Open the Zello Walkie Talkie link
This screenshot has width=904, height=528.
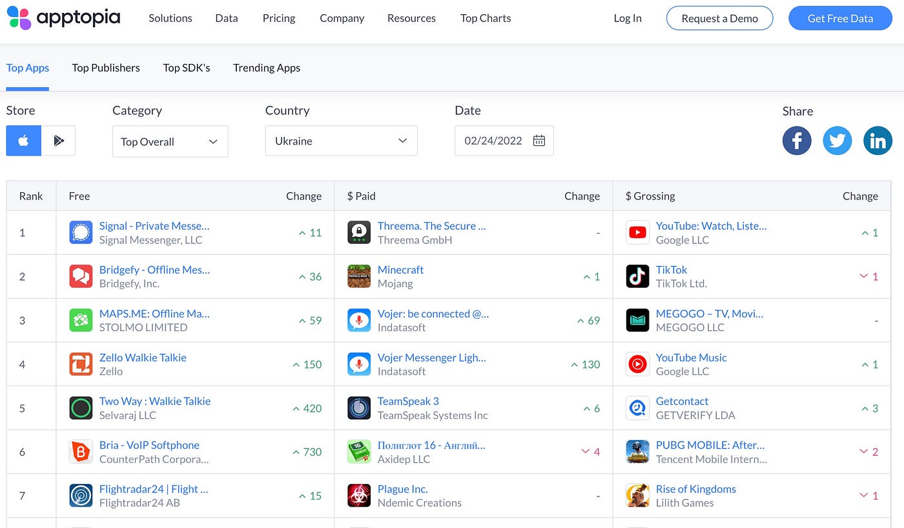coord(143,358)
